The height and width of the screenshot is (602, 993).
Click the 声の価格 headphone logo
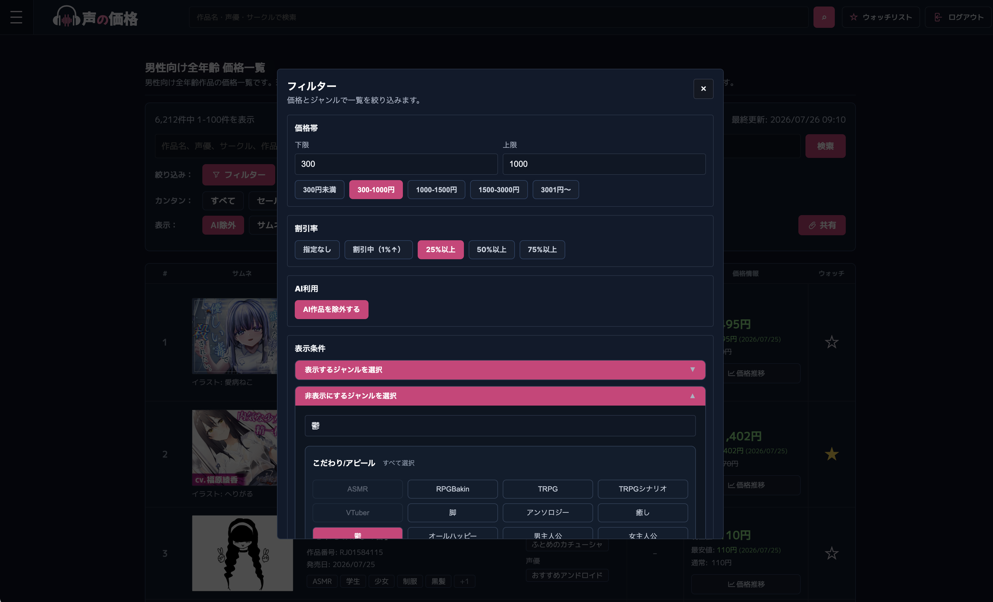coord(95,17)
